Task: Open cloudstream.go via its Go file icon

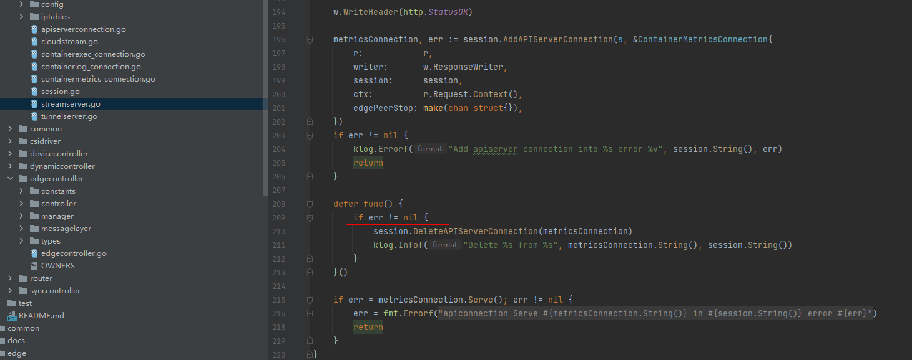Action: click(x=34, y=41)
